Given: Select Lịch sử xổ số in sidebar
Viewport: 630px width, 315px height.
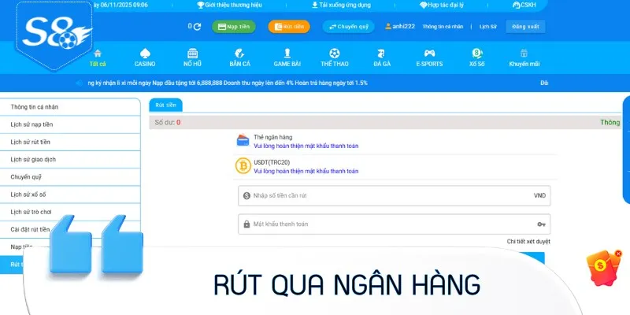Looking at the screenshot, I should [x=70, y=195].
